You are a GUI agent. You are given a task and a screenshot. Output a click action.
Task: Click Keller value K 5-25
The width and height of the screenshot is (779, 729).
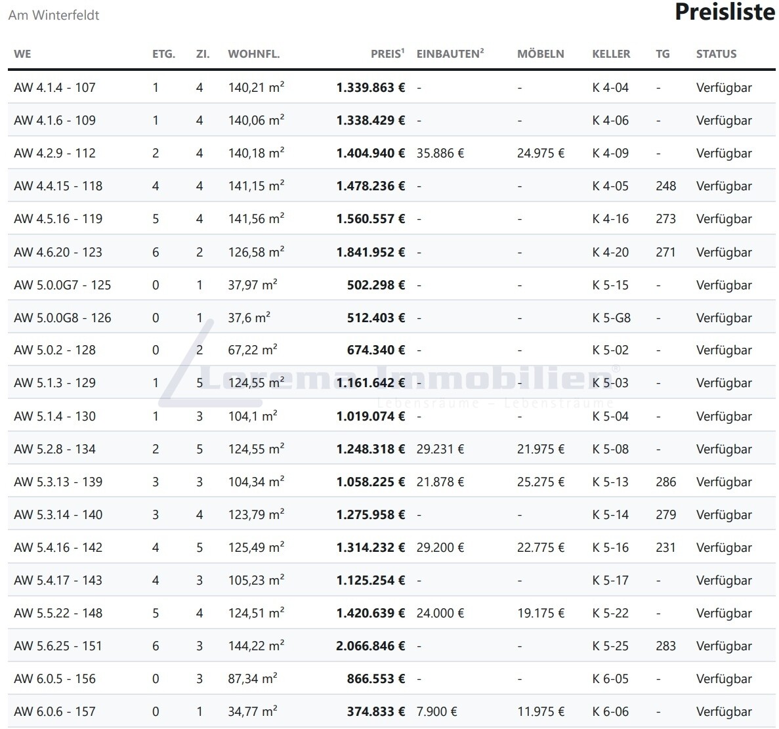[610, 646]
